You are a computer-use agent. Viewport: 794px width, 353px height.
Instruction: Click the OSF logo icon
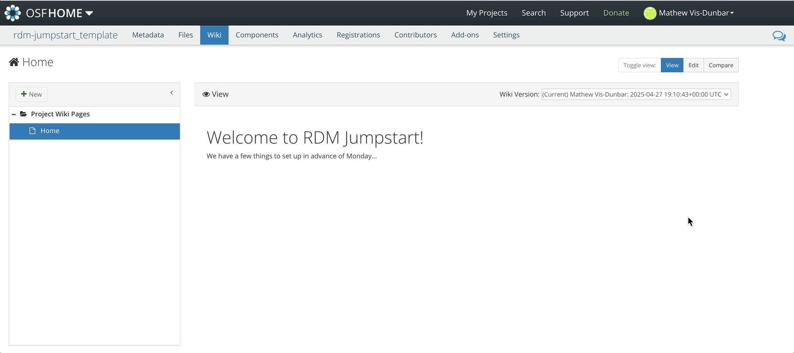(13, 13)
